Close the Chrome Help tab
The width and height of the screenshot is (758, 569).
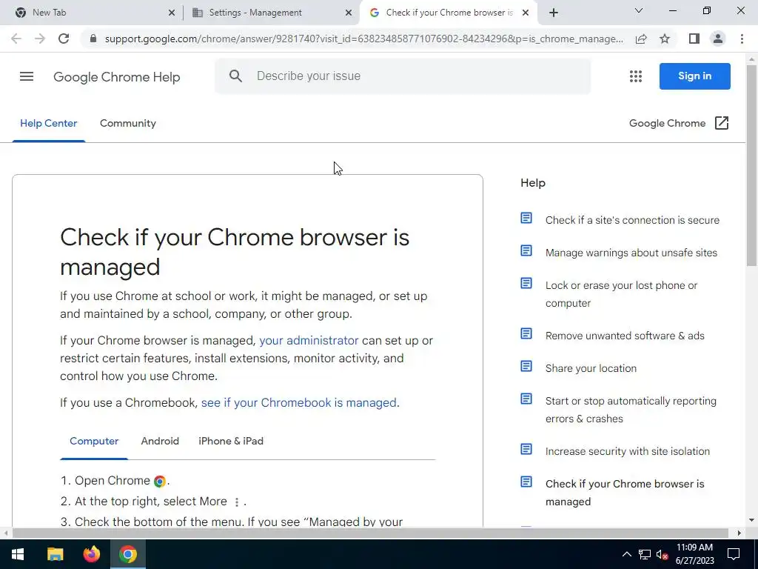[526, 13]
